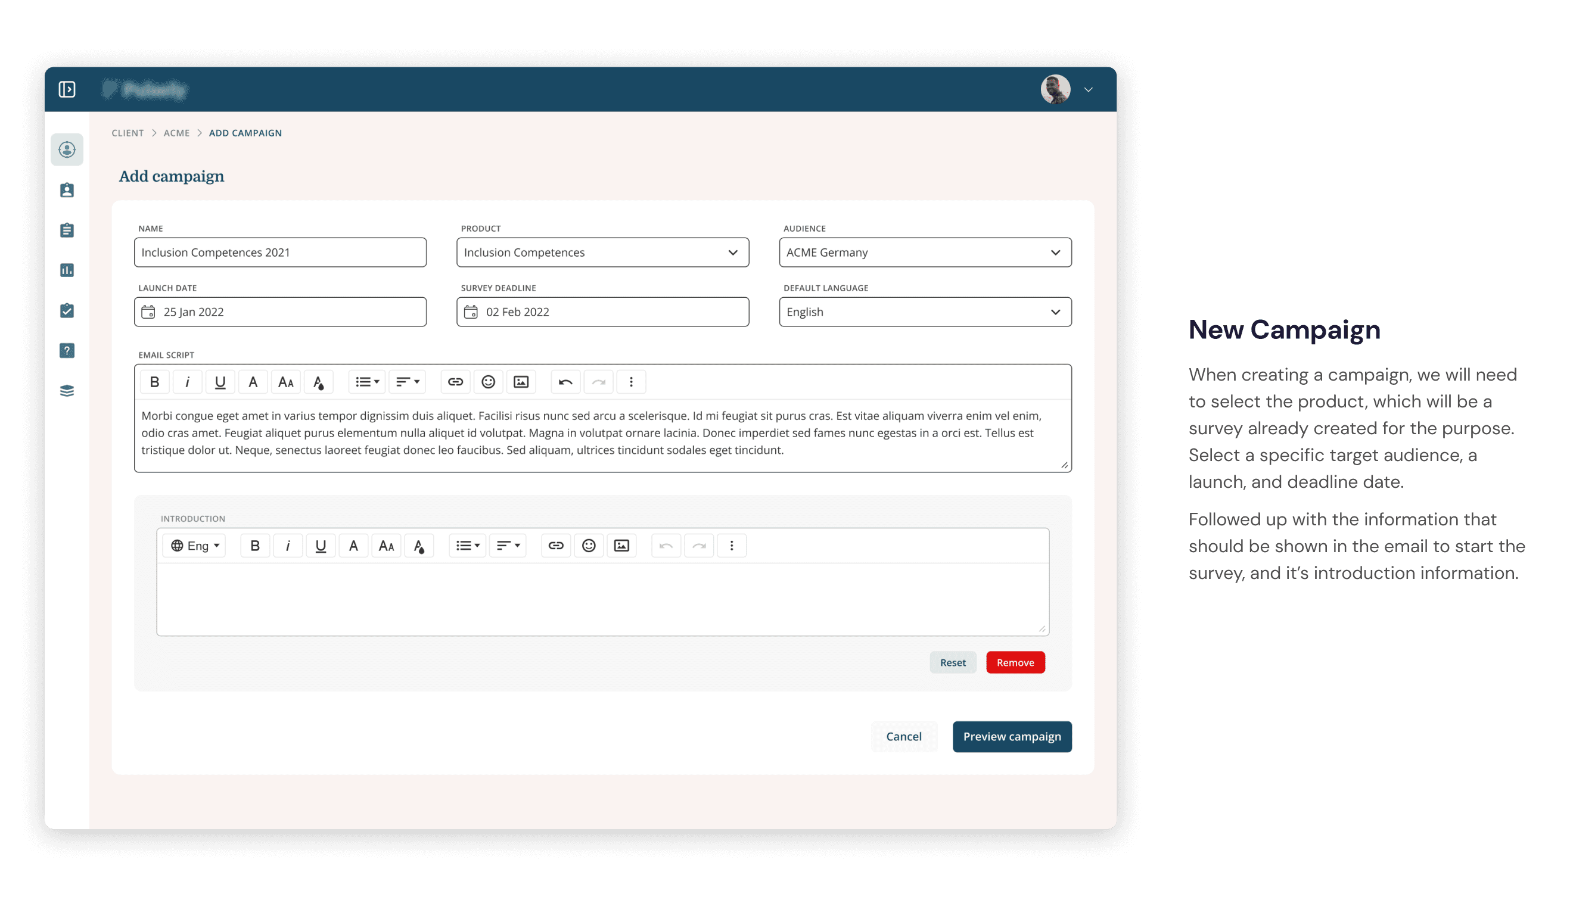Click the Preview campaign button
Viewport: 1573px width, 897px height.
(x=1011, y=737)
